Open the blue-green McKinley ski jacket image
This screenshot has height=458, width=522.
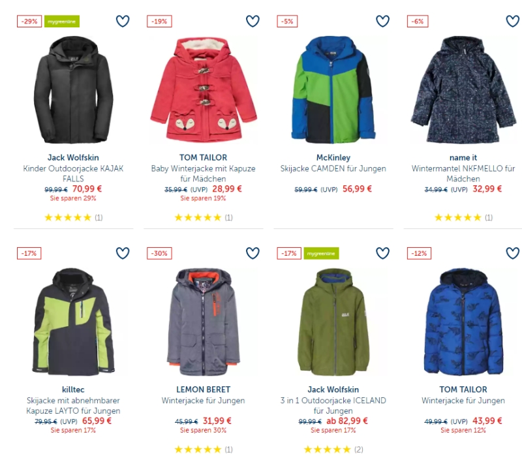(333, 89)
